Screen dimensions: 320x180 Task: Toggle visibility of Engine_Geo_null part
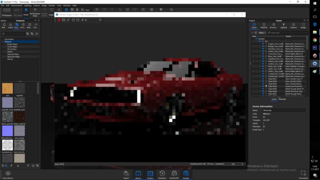tap(263, 44)
